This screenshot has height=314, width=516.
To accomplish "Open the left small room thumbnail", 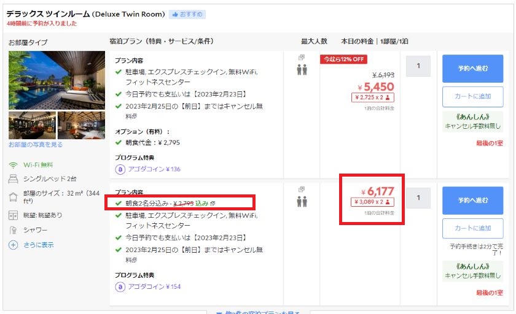I will coord(32,125).
